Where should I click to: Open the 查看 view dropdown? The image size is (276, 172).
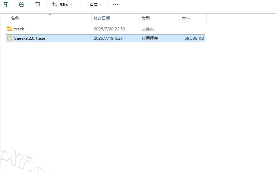coord(92,4)
